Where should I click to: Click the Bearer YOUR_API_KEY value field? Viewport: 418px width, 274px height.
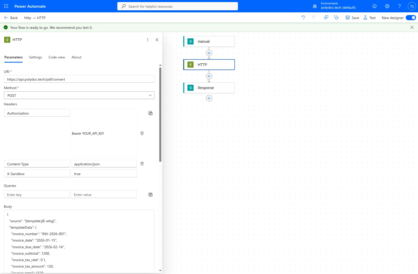(x=104, y=133)
